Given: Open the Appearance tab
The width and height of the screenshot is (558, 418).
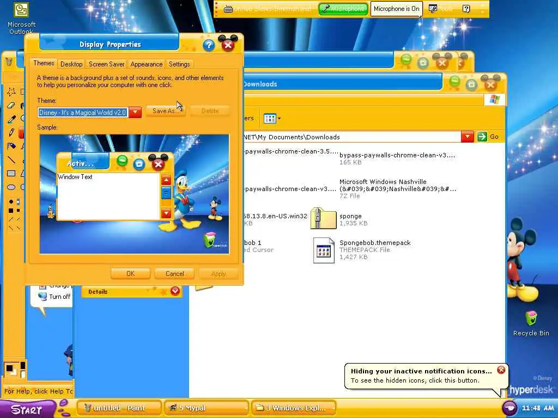Looking at the screenshot, I should 146,64.
